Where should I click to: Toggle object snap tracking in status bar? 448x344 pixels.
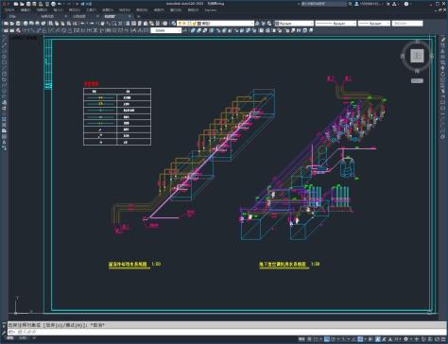pos(353,339)
